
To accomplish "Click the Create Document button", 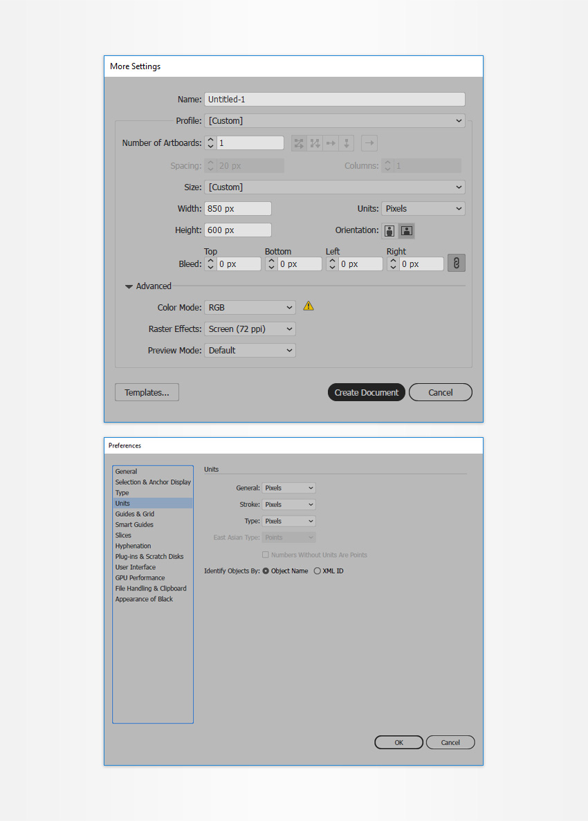I will 366,392.
